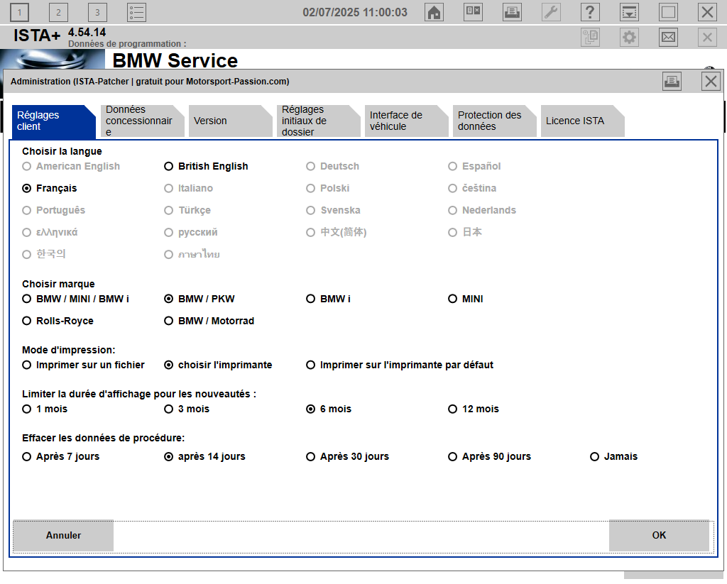Print the Administration dialog
The image size is (727, 584).
(672, 82)
